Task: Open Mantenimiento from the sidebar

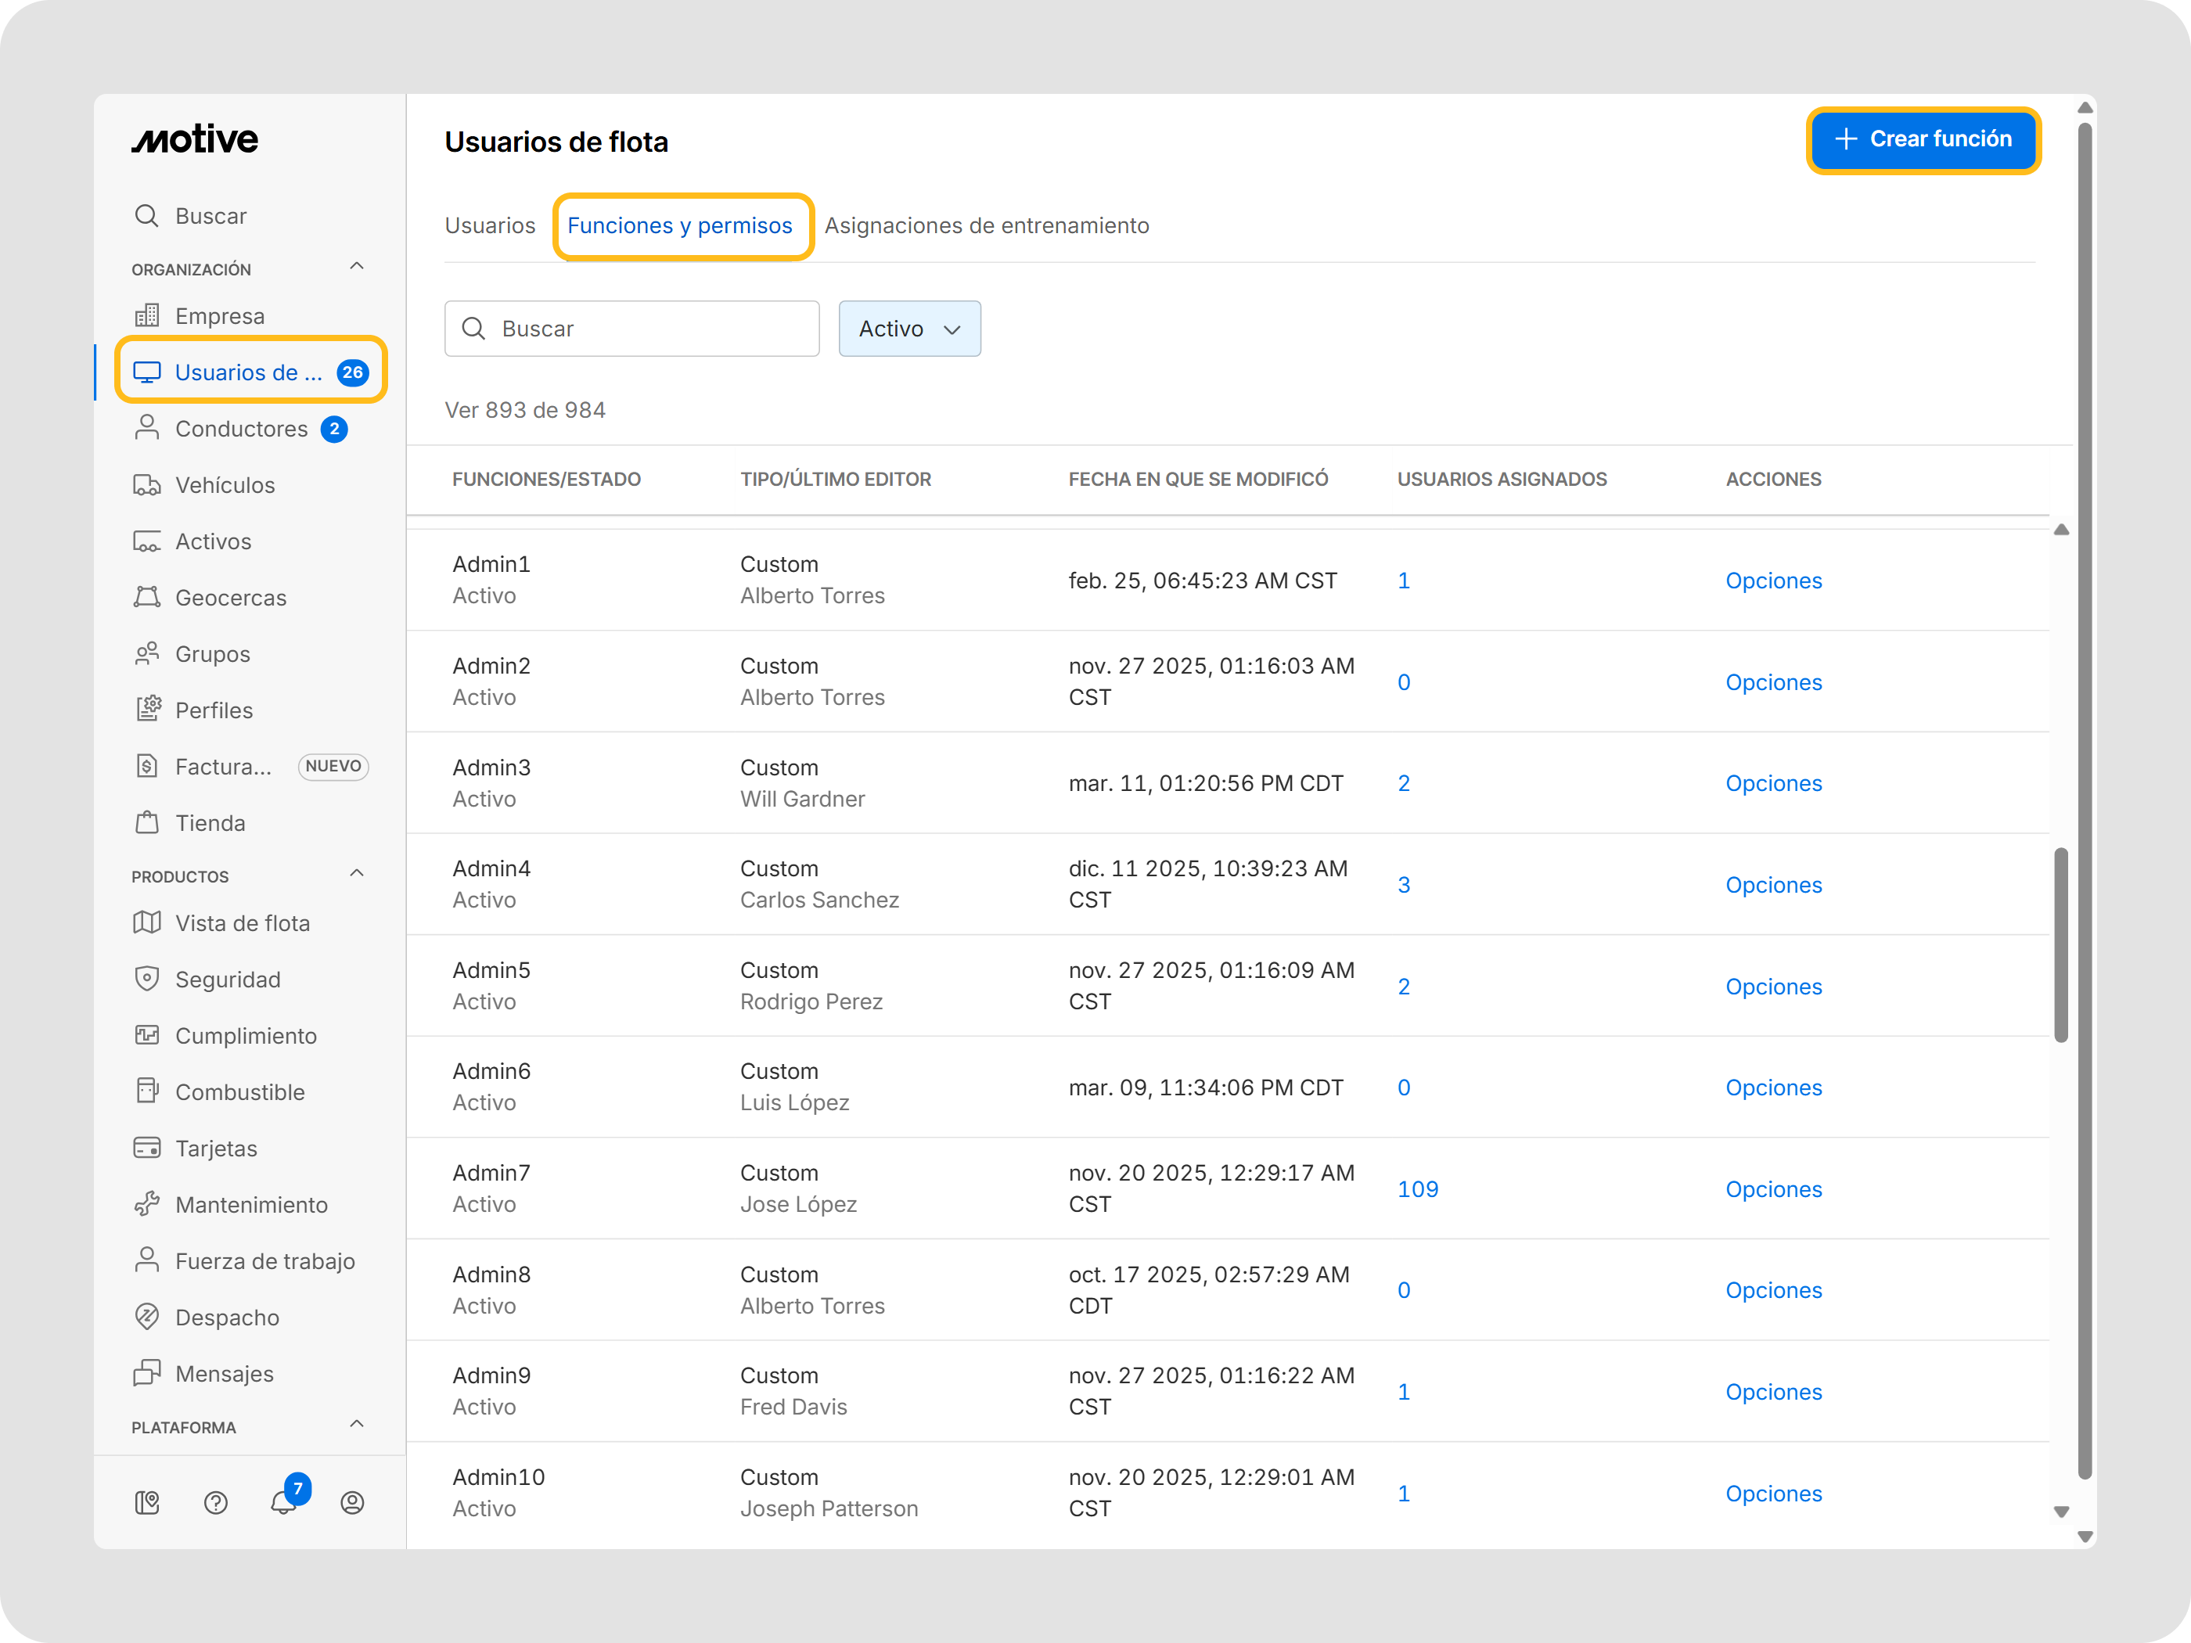Action: tap(250, 1204)
